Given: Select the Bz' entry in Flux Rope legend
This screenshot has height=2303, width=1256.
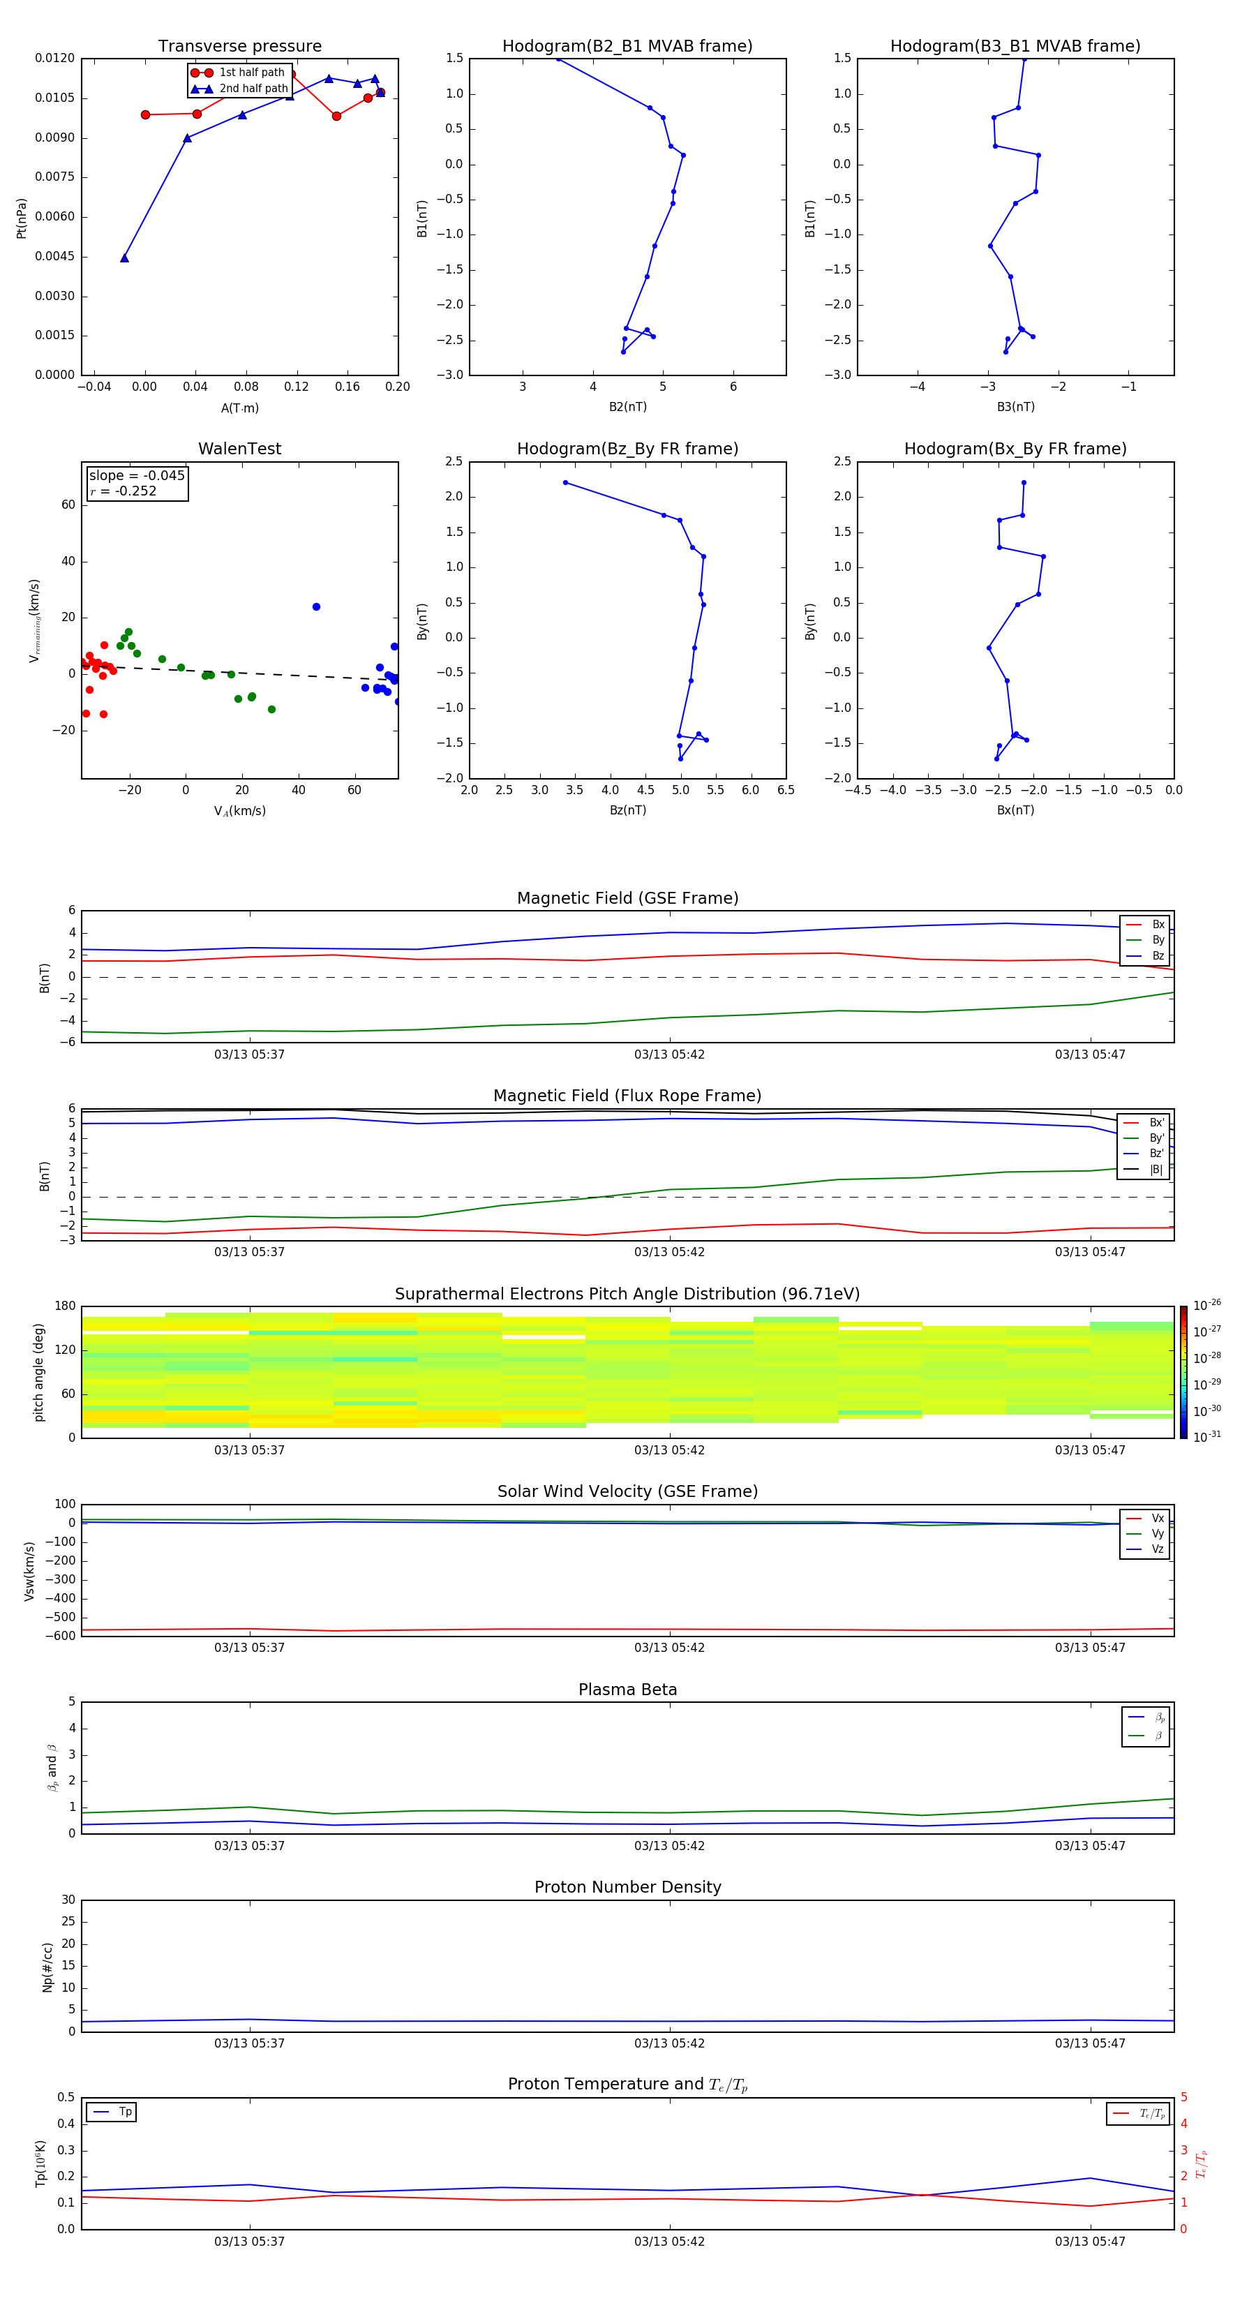Looking at the screenshot, I should pos(1144,1154).
